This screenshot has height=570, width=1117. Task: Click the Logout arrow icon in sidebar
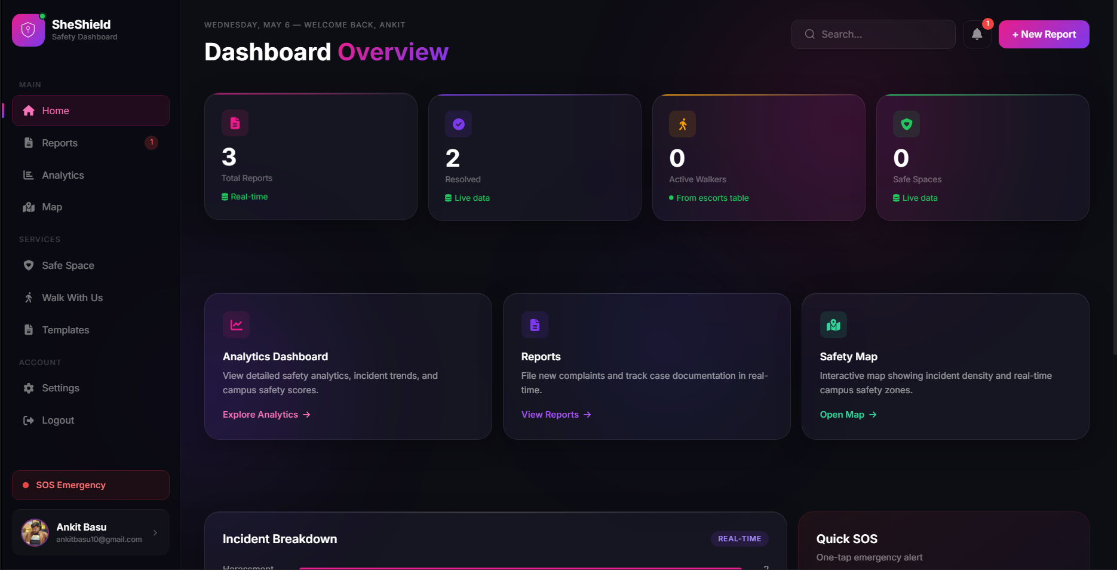pyautogui.click(x=28, y=420)
